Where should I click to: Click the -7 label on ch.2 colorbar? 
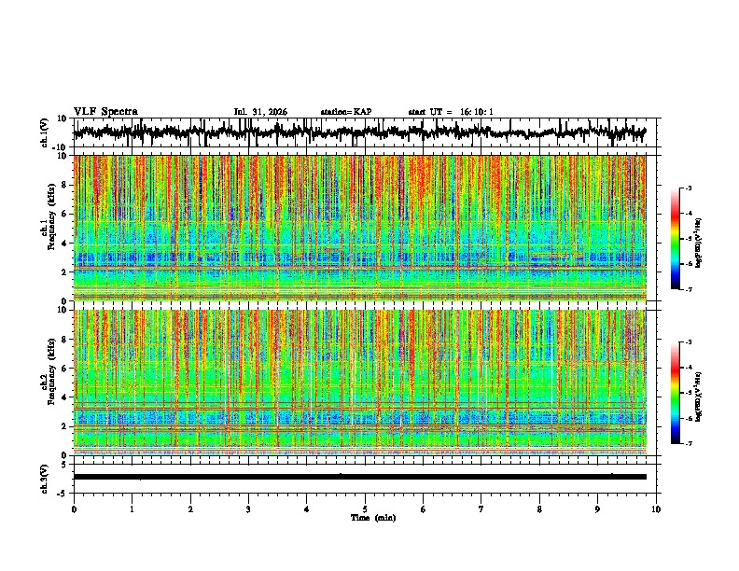pos(689,443)
